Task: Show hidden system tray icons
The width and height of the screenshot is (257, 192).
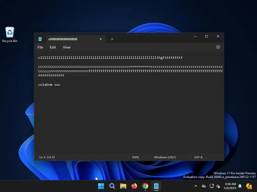Action: pyautogui.click(x=196, y=186)
